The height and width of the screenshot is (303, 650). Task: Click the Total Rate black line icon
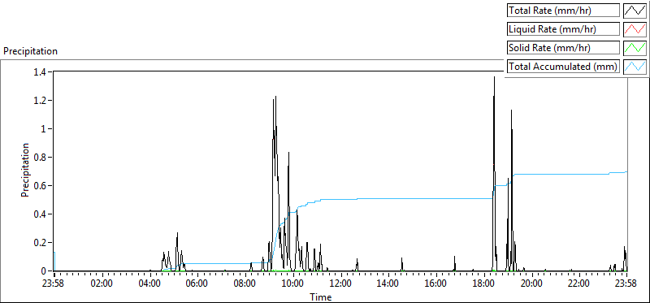pos(635,11)
